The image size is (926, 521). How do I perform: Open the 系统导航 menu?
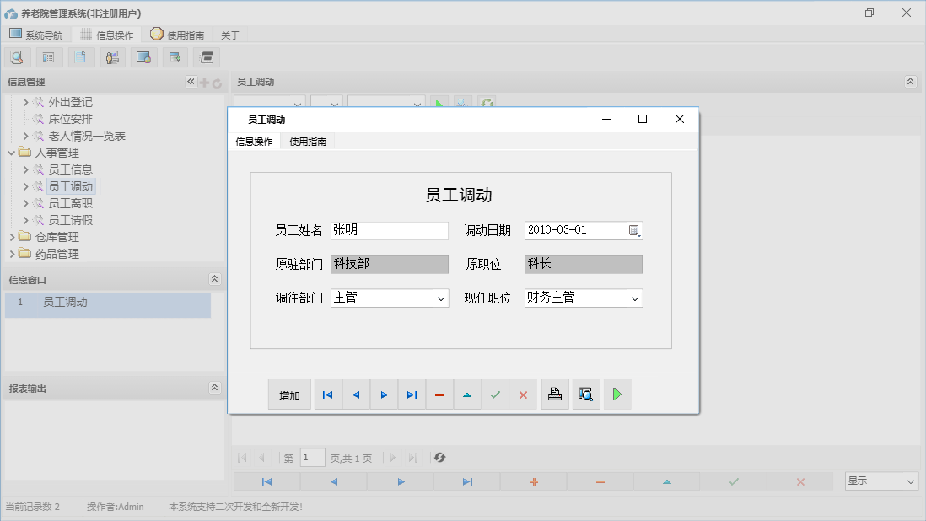36,34
